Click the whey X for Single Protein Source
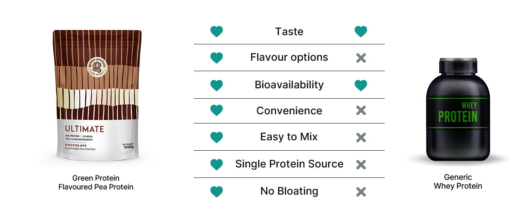 [x=361, y=164]
